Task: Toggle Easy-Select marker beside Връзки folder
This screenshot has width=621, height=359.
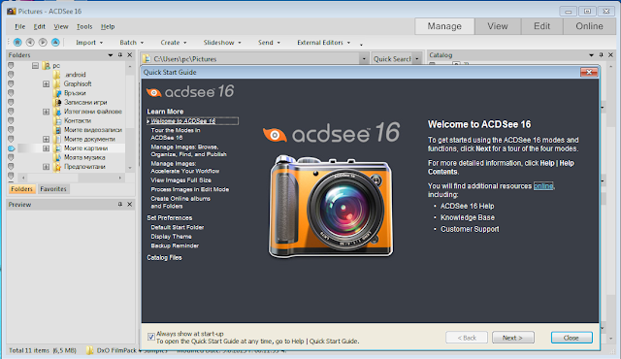Action: click(11, 93)
